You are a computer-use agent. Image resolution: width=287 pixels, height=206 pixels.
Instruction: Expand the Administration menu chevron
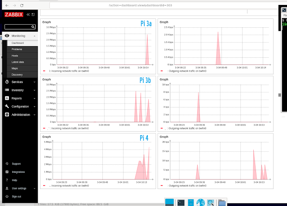coord(35,115)
